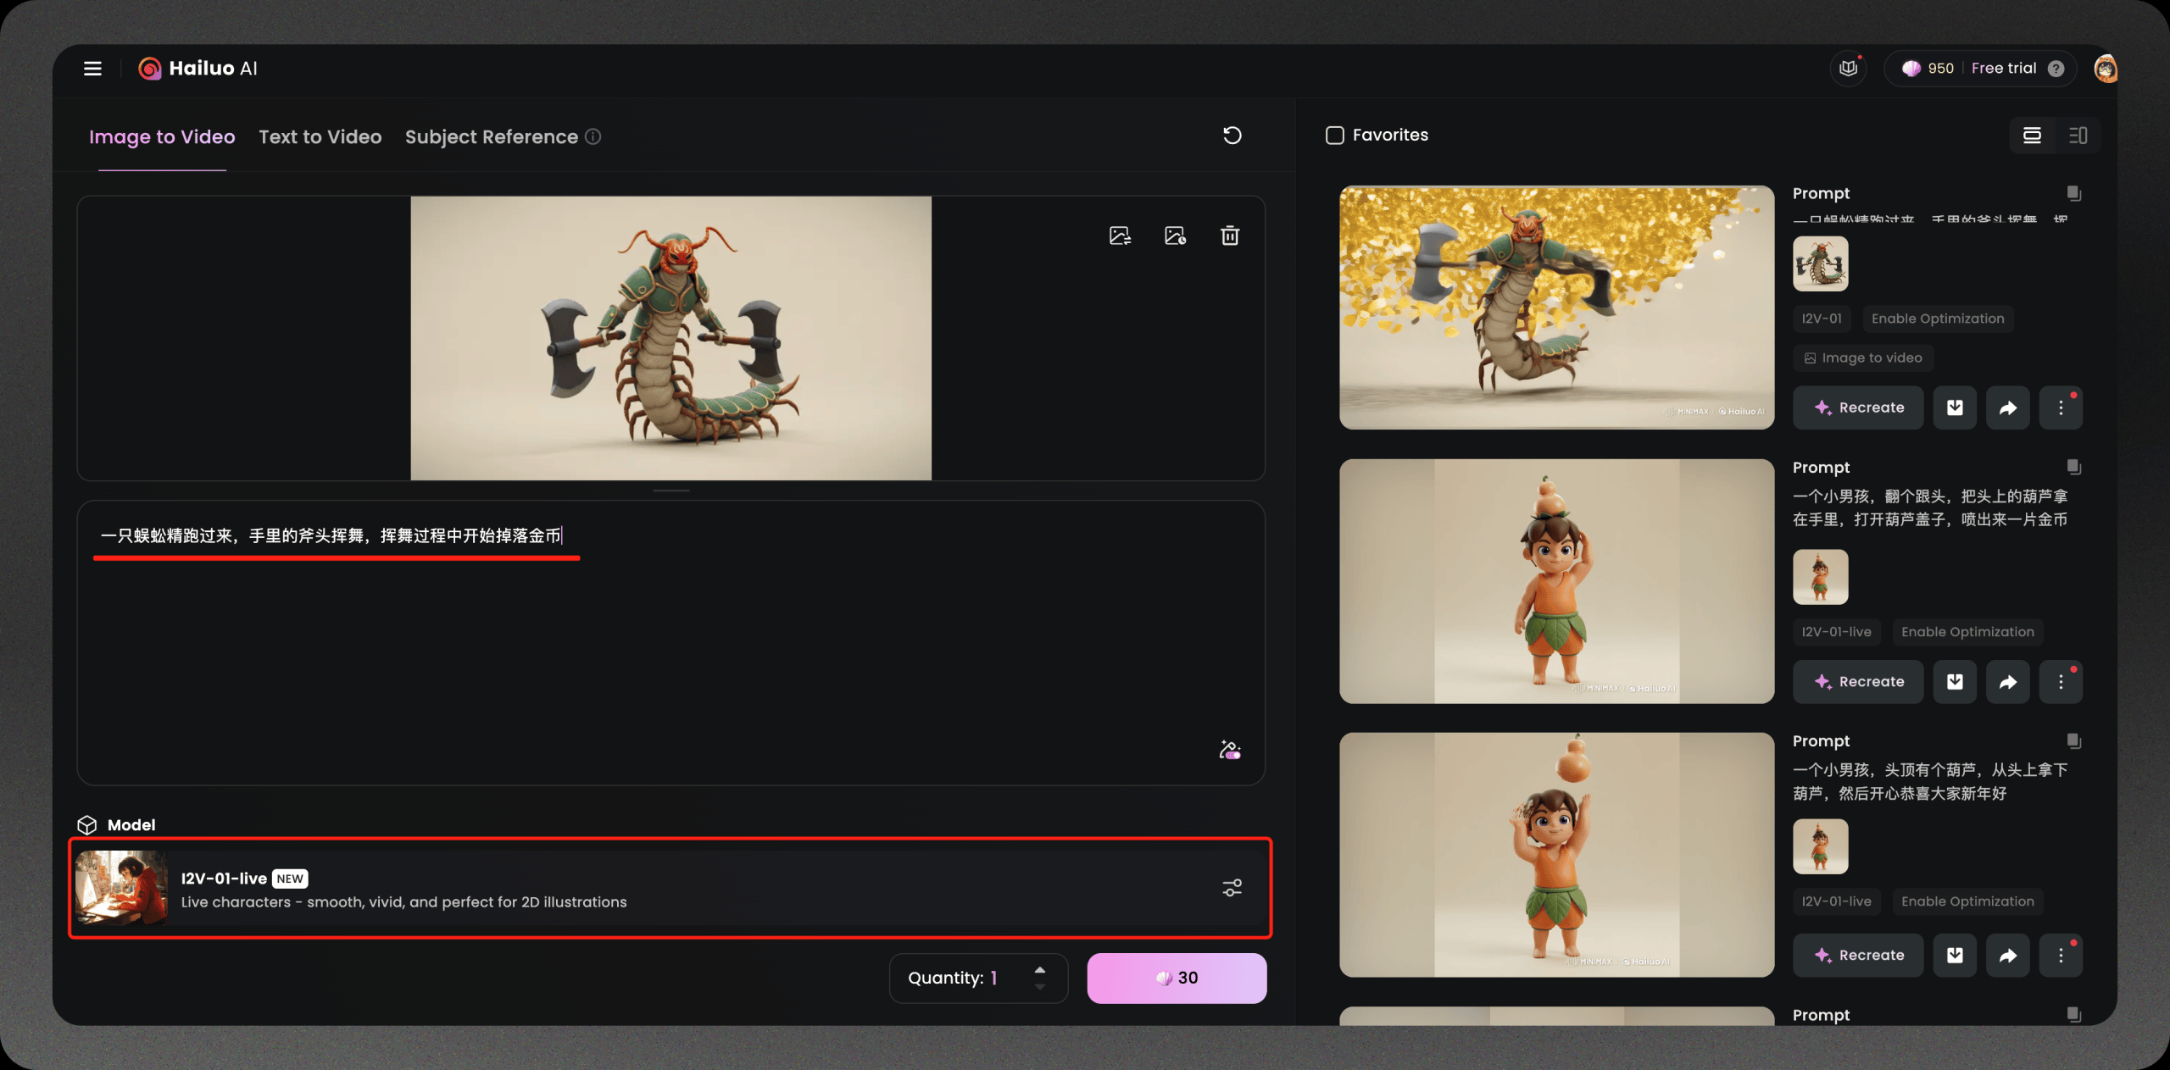Download the video with the 翻个跟头 prompt

[1955, 682]
